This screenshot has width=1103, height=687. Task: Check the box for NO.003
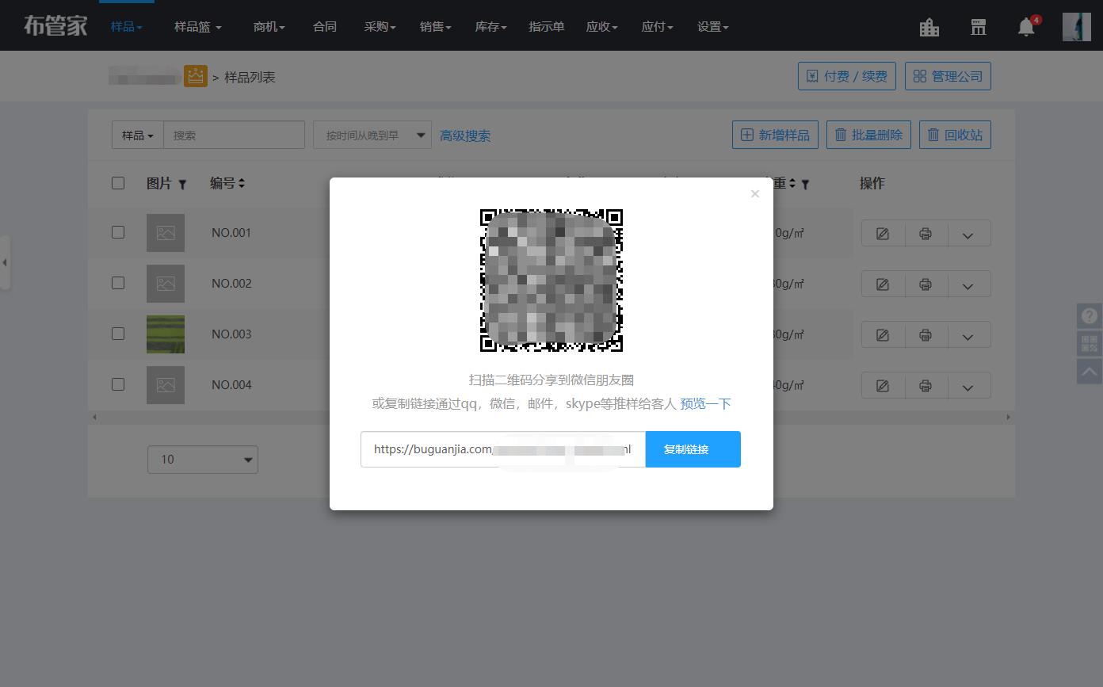coord(118,334)
